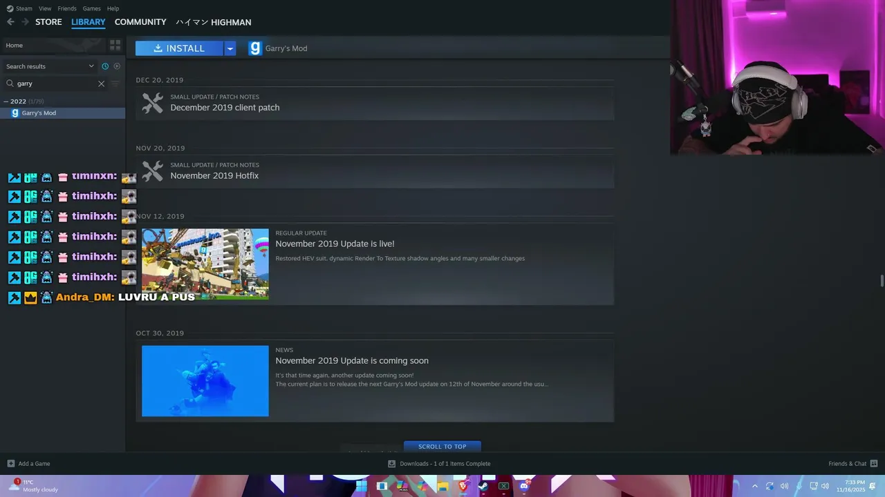Clear the garry search text

pyautogui.click(x=101, y=84)
